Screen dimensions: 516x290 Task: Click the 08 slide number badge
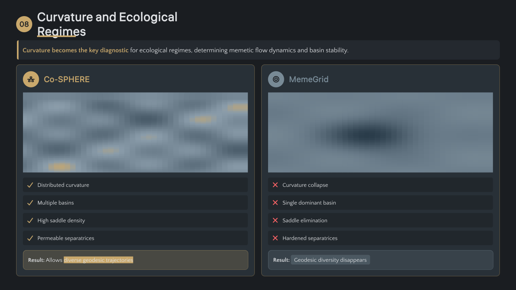tap(24, 24)
